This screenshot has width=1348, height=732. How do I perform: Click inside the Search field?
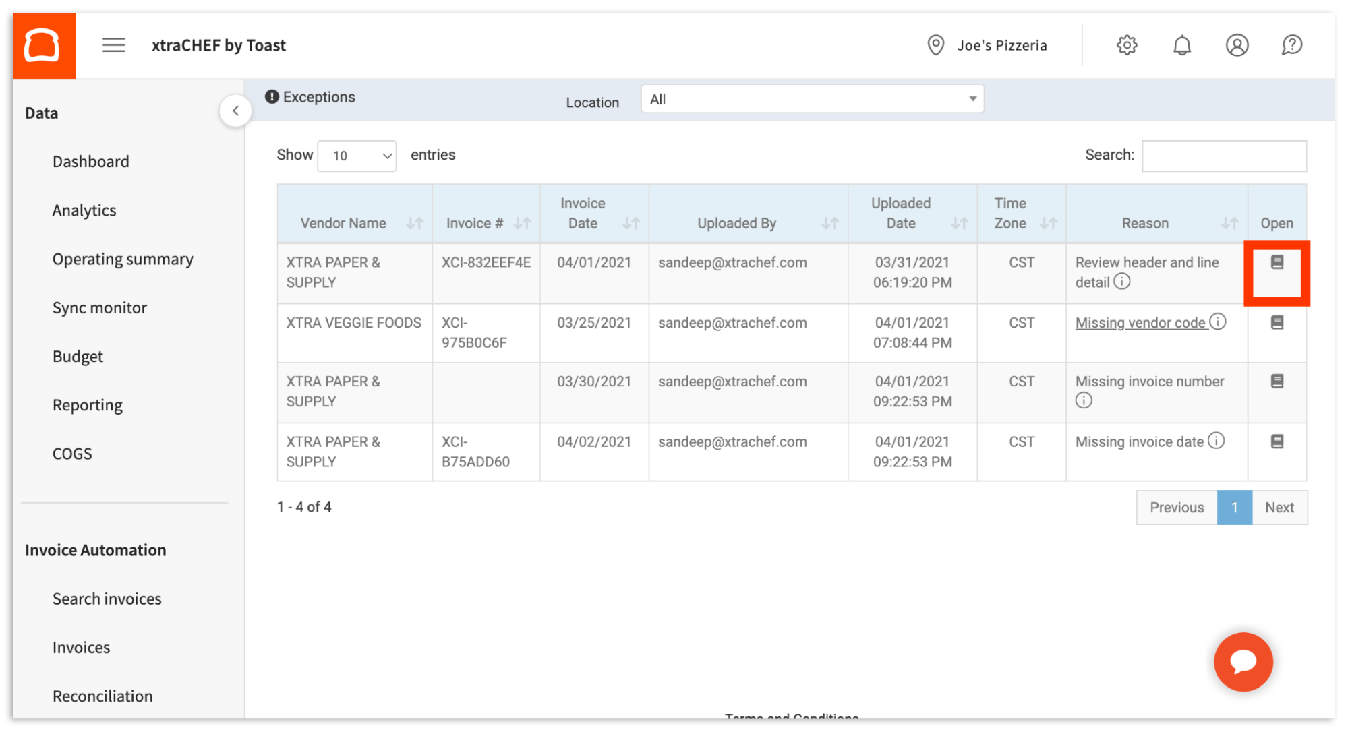pos(1223,155)
